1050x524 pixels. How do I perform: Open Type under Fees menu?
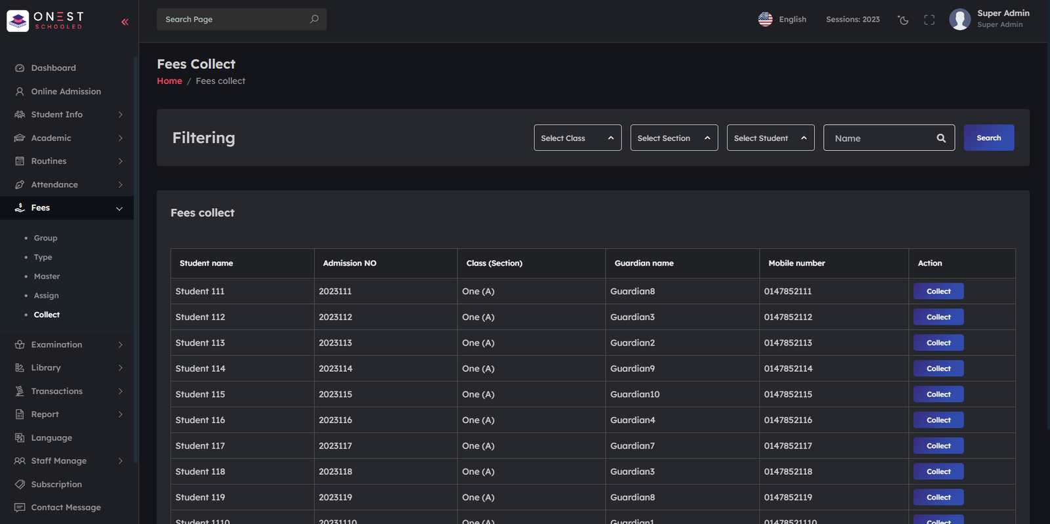43,257
